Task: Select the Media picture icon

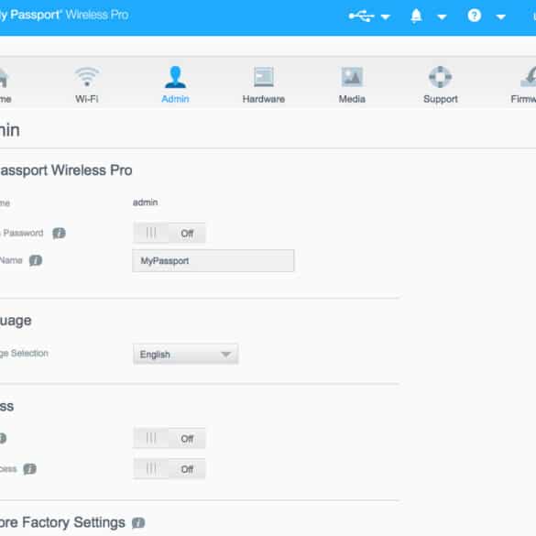Action: [x=352, y=77]
